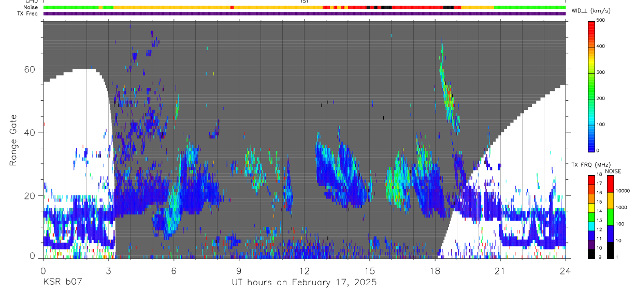The width and height of the screenshot is (636, 293).
Task: Pick the green 13–14 MHz swatch in TX FRQ legend
Action: pos(591,216)
